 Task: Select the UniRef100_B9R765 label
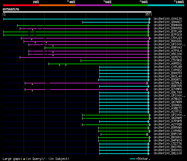click(168, 86)
